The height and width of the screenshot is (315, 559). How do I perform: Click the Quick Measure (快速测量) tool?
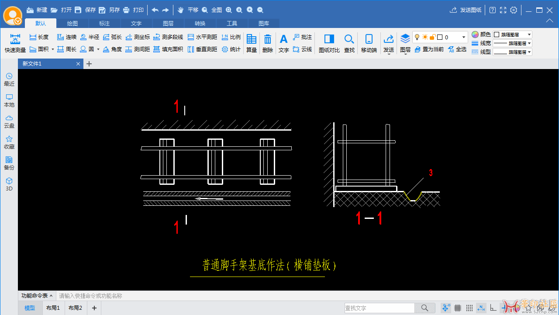[x=15, y=43]
